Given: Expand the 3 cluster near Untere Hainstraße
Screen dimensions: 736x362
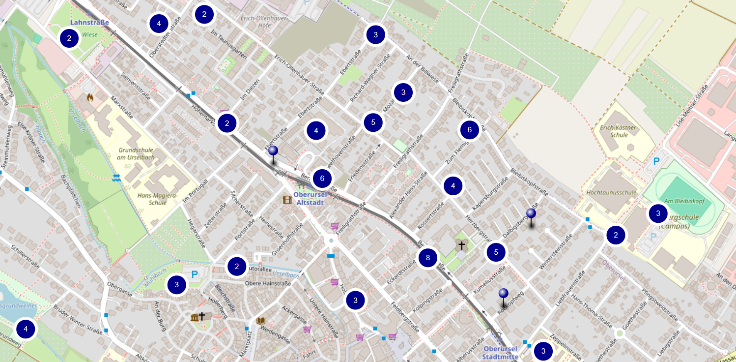Looking at the screenshot, I should point(356,300).
